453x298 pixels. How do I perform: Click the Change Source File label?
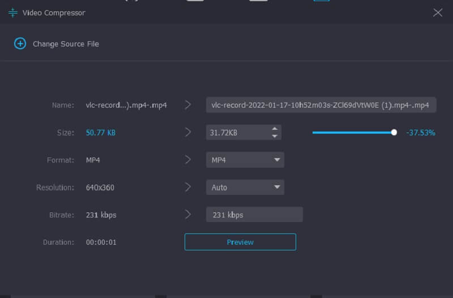[x=66, y=44]
